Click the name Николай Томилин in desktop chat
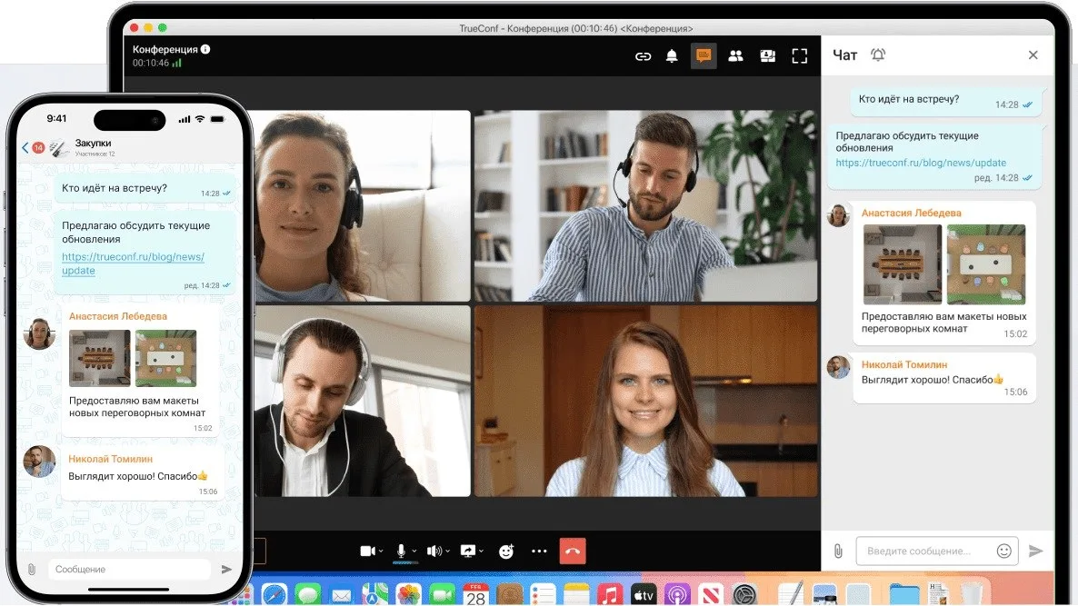This screenshot has height=606, width=1078. click(904, 365)
